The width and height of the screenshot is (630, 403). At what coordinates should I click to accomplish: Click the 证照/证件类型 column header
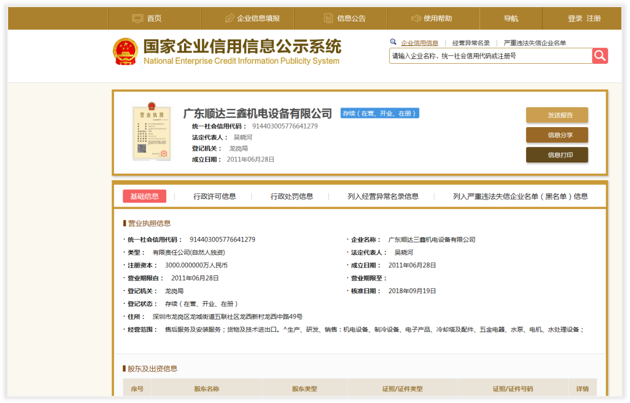pyautogui.click(x=402, y=389)
